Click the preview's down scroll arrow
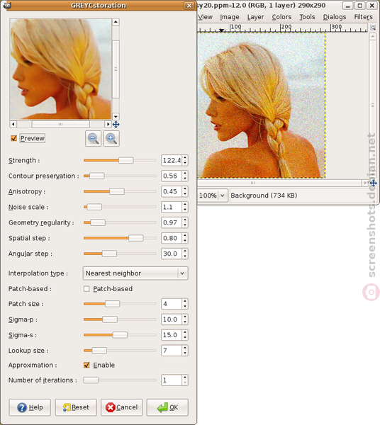 (116, 117)
